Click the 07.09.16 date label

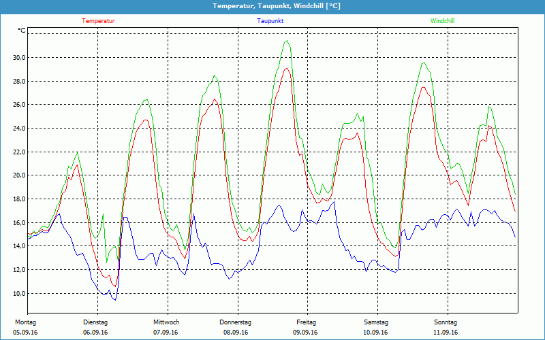click(166, 333)
